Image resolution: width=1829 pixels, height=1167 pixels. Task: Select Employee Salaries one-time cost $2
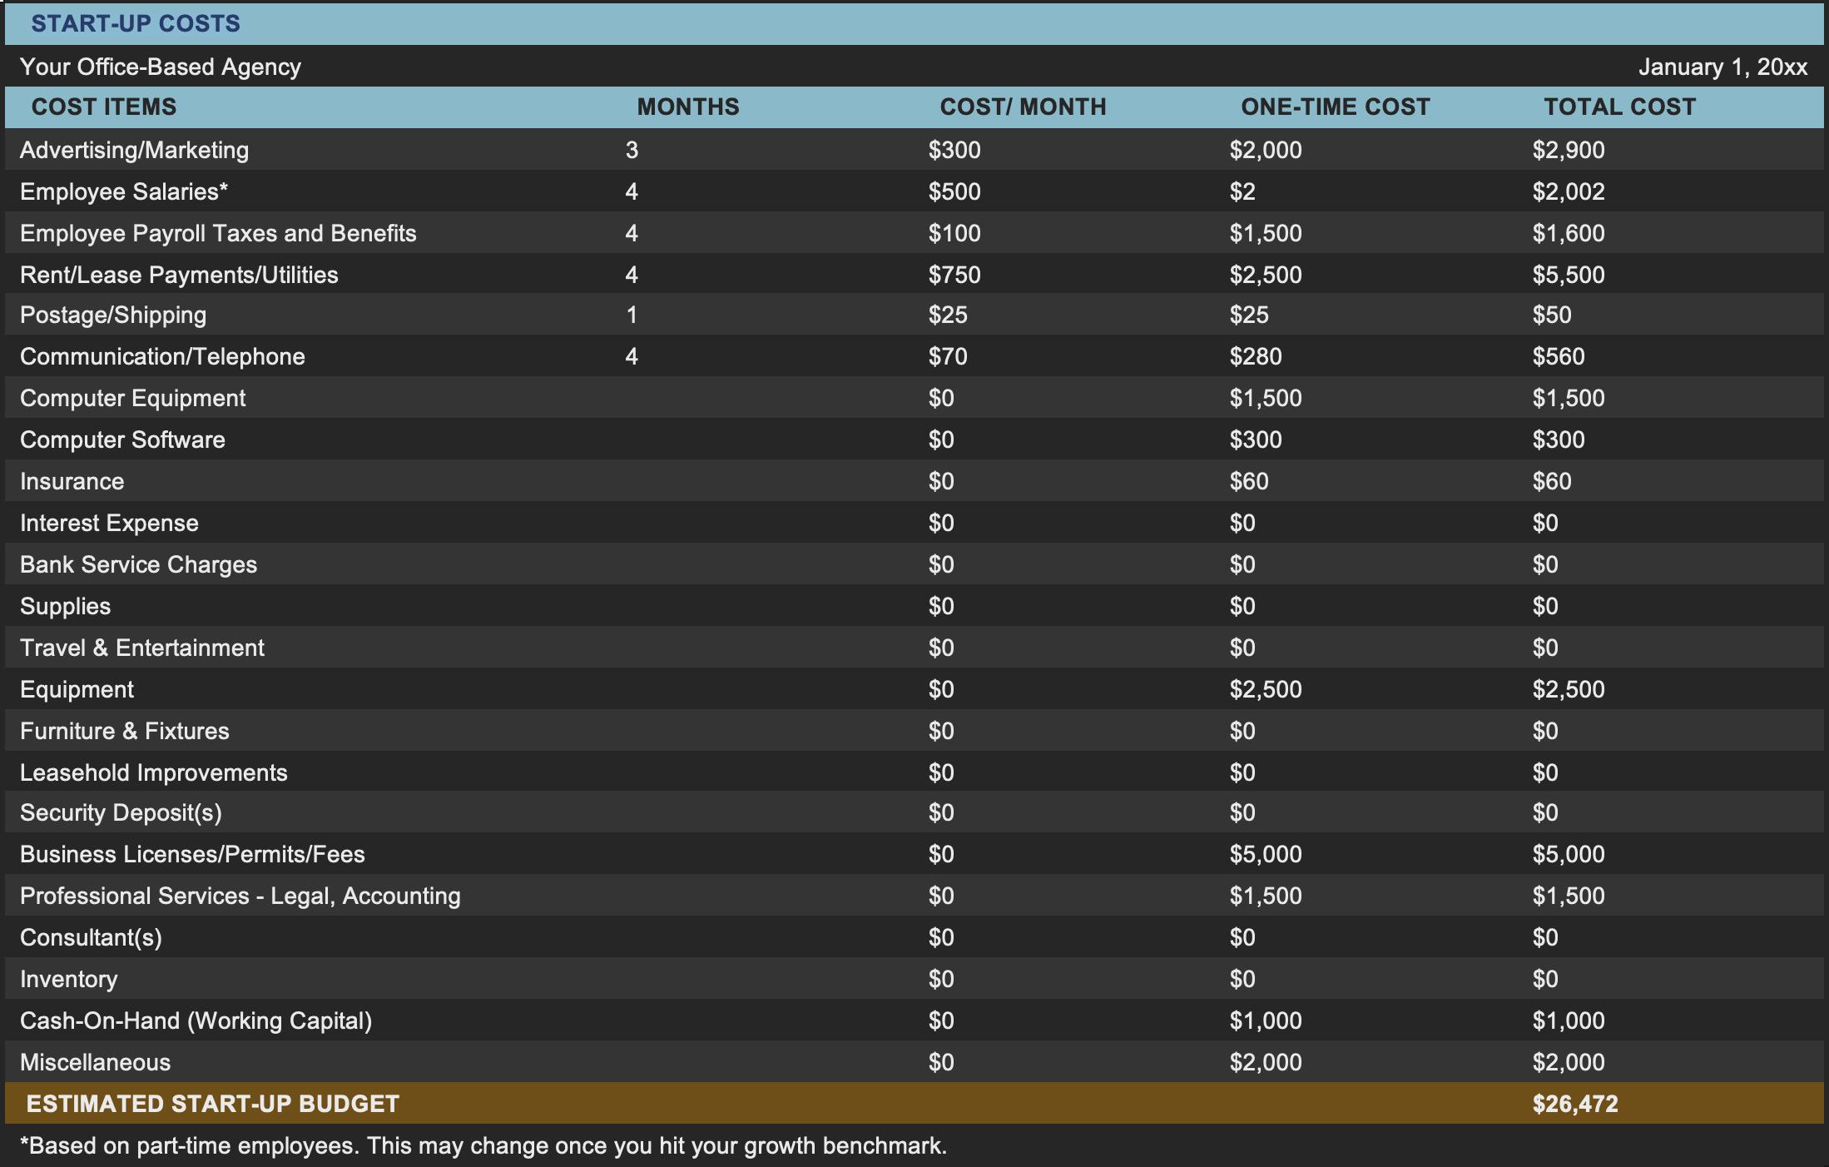(x=1242, y=191)
